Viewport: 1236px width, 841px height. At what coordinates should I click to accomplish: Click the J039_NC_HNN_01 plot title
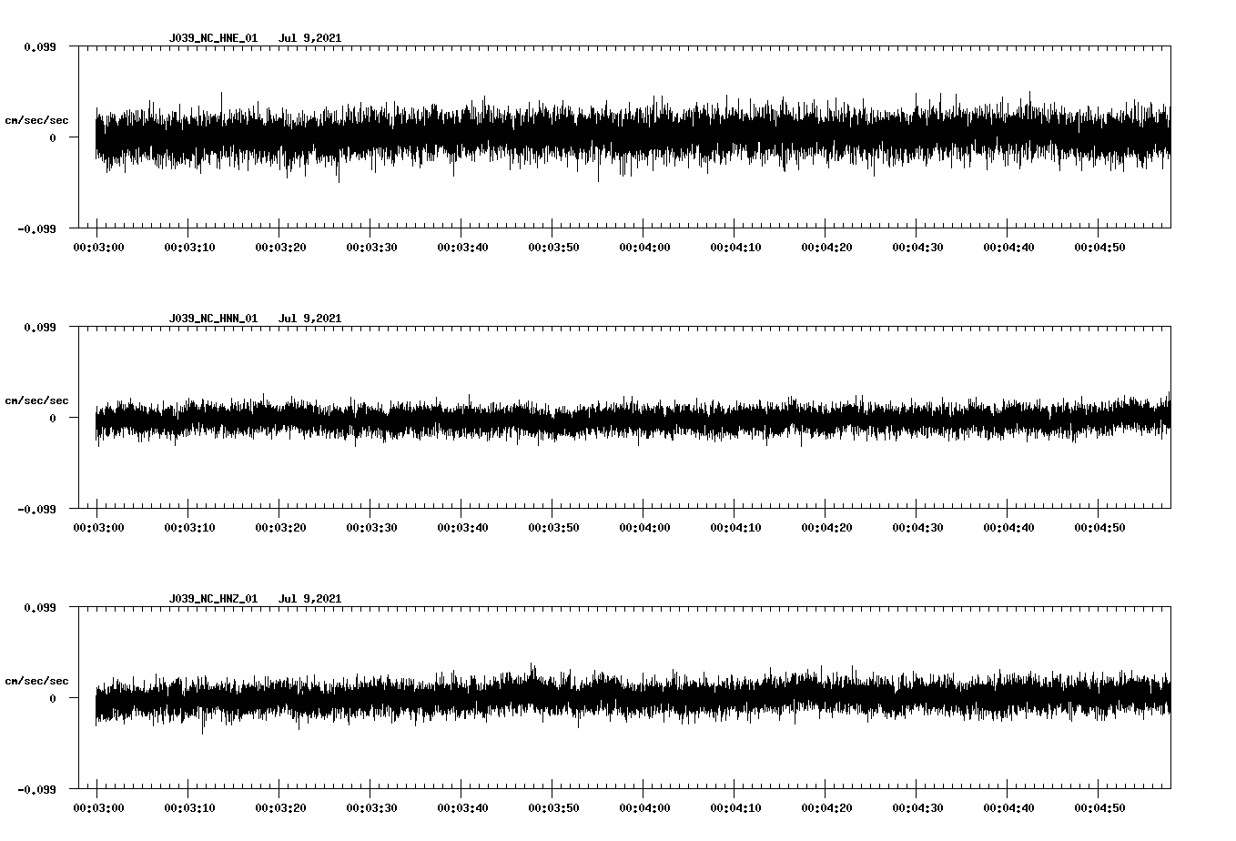point(213,319)
